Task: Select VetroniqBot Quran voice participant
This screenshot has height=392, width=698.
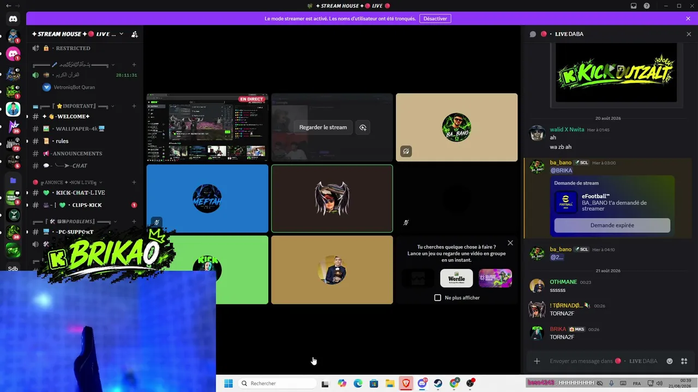Action: tap(69, 87)
